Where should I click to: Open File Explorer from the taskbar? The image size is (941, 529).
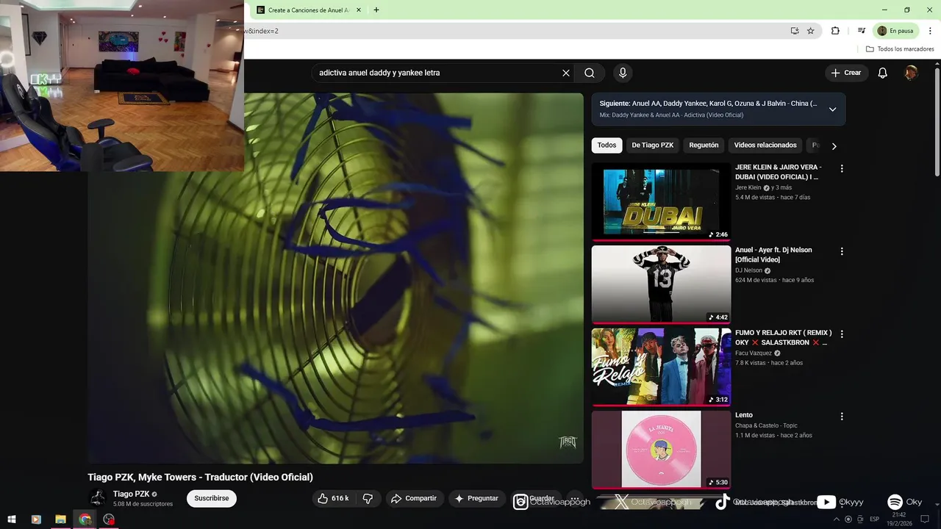[x=60, y=519]
